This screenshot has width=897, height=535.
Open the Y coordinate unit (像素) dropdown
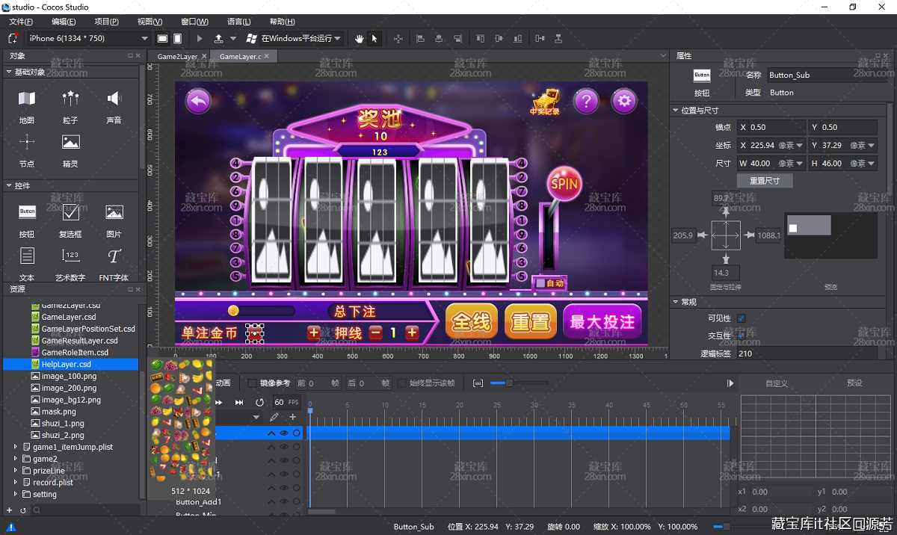872,145
